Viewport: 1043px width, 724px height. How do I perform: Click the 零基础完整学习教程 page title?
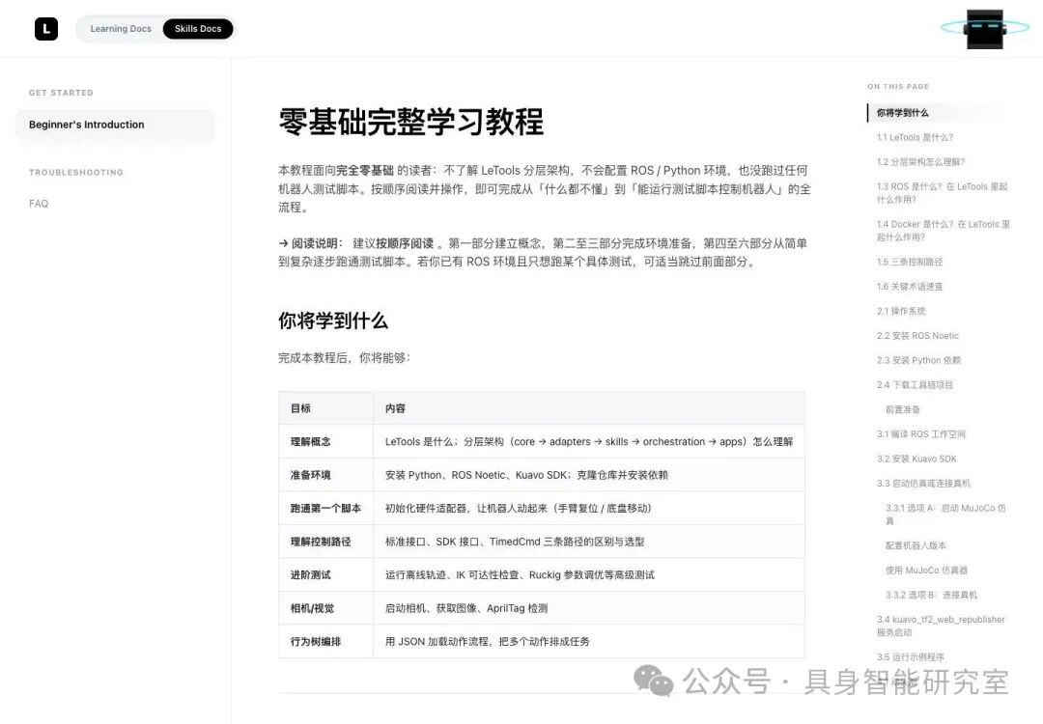[x=410, y=123]
